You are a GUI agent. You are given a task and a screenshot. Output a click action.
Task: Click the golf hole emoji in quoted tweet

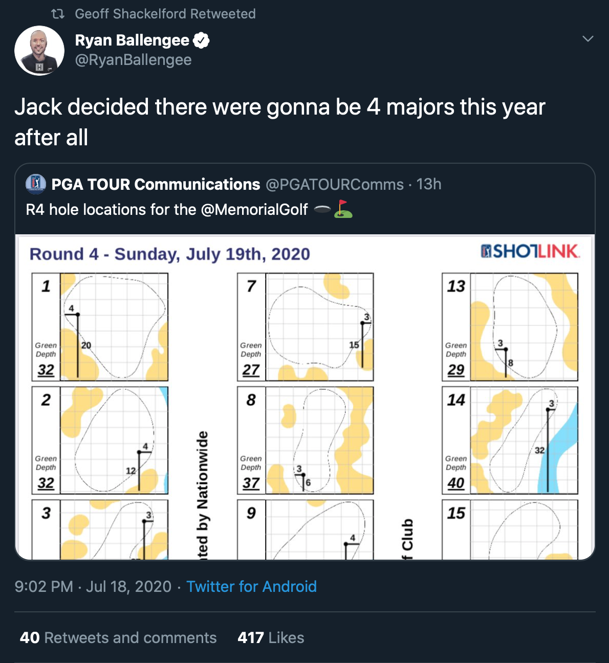(322, 209)
